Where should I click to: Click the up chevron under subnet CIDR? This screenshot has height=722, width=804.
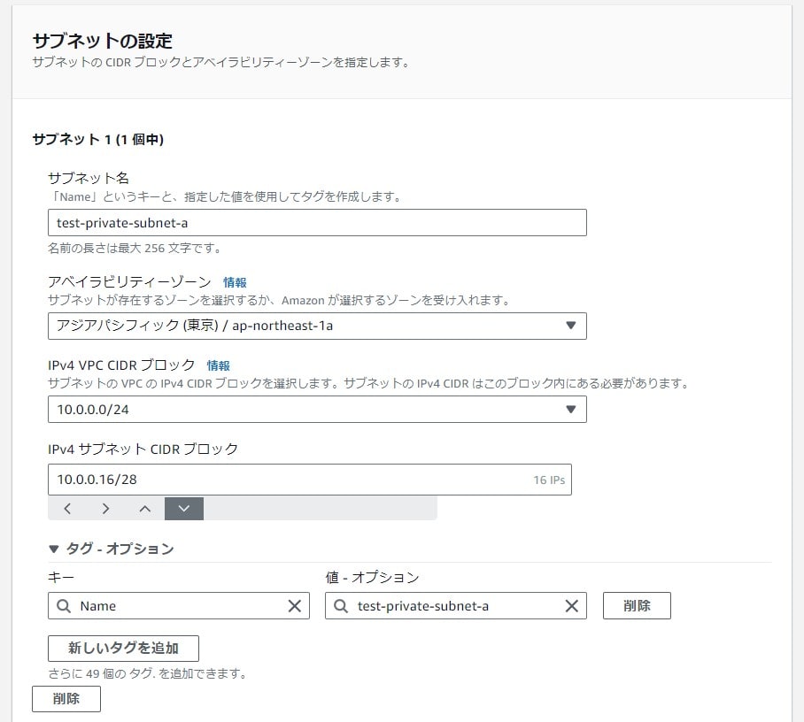point(145,509)
